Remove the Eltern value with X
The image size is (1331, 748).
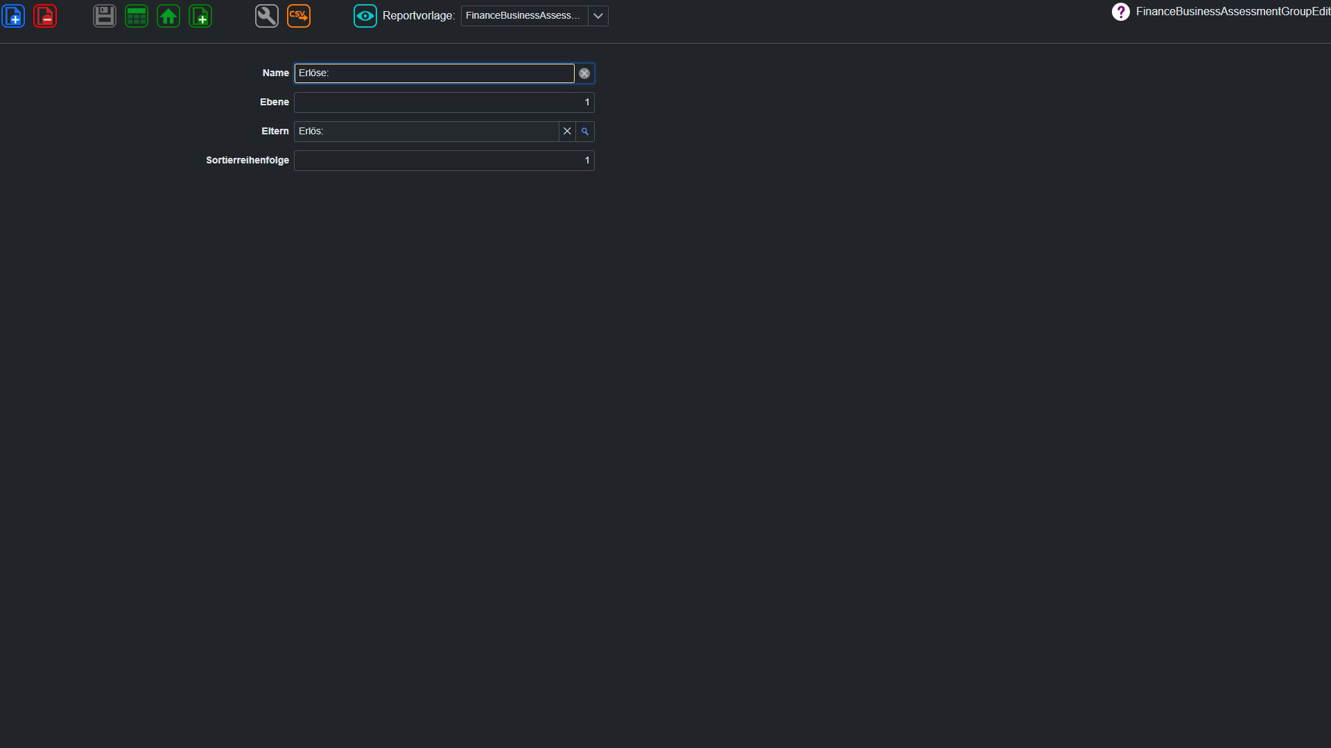coord(567,132)
